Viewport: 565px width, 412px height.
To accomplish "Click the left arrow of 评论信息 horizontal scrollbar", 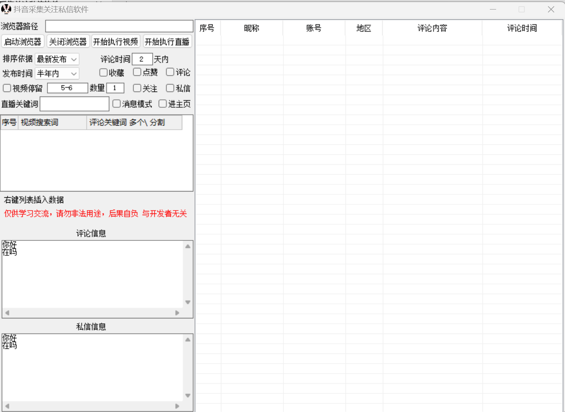I will [x=7, y=313].
